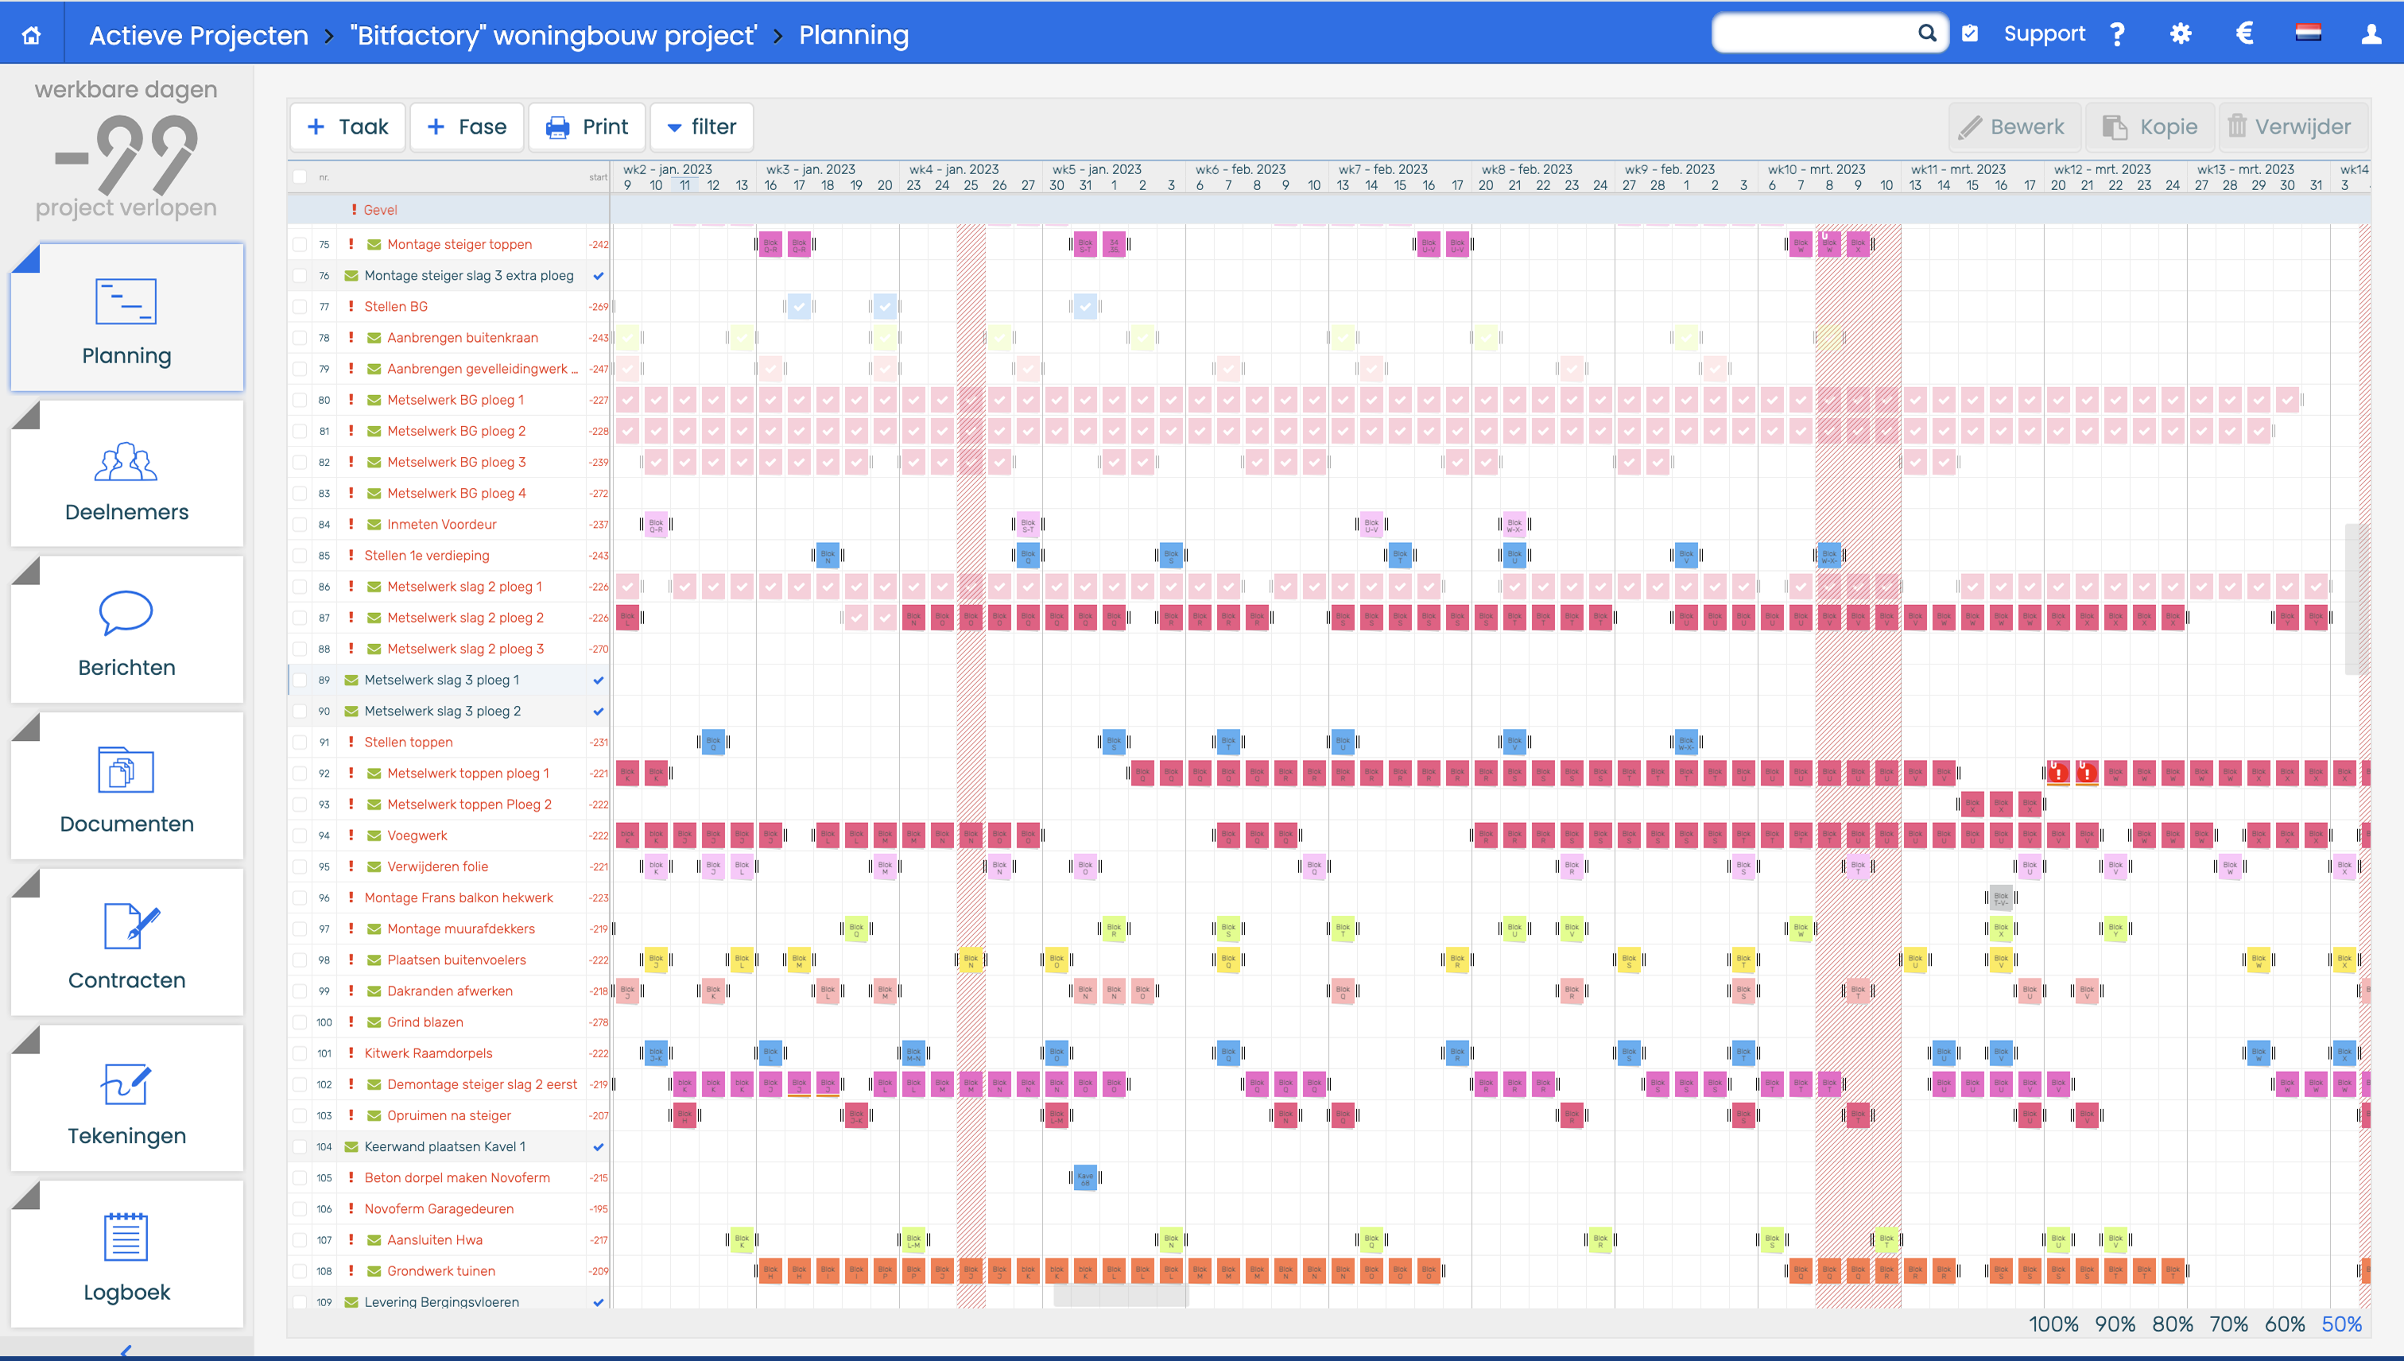Go to home via the house icon

(x=32, y=35)
